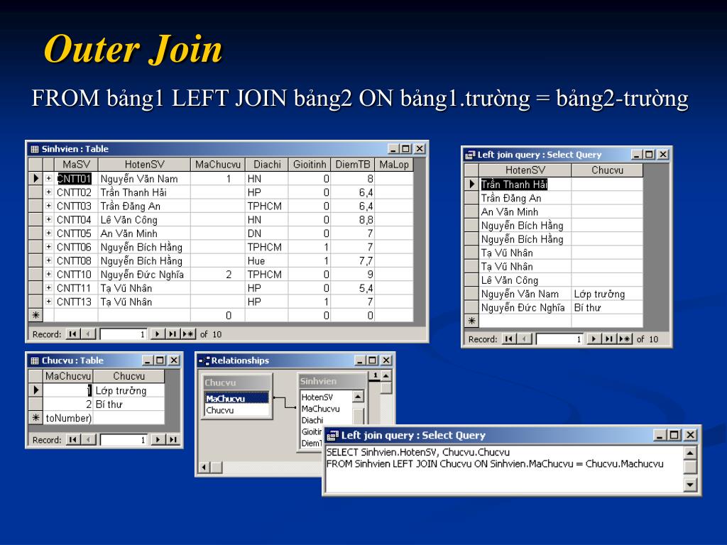The width and height of the screenshot is (727, 545).
Task: Go to first record in Left join query results
Action: click(508, 338)
